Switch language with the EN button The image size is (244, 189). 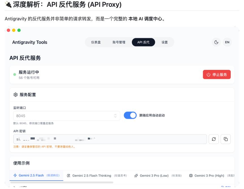(x=227, y=42)
